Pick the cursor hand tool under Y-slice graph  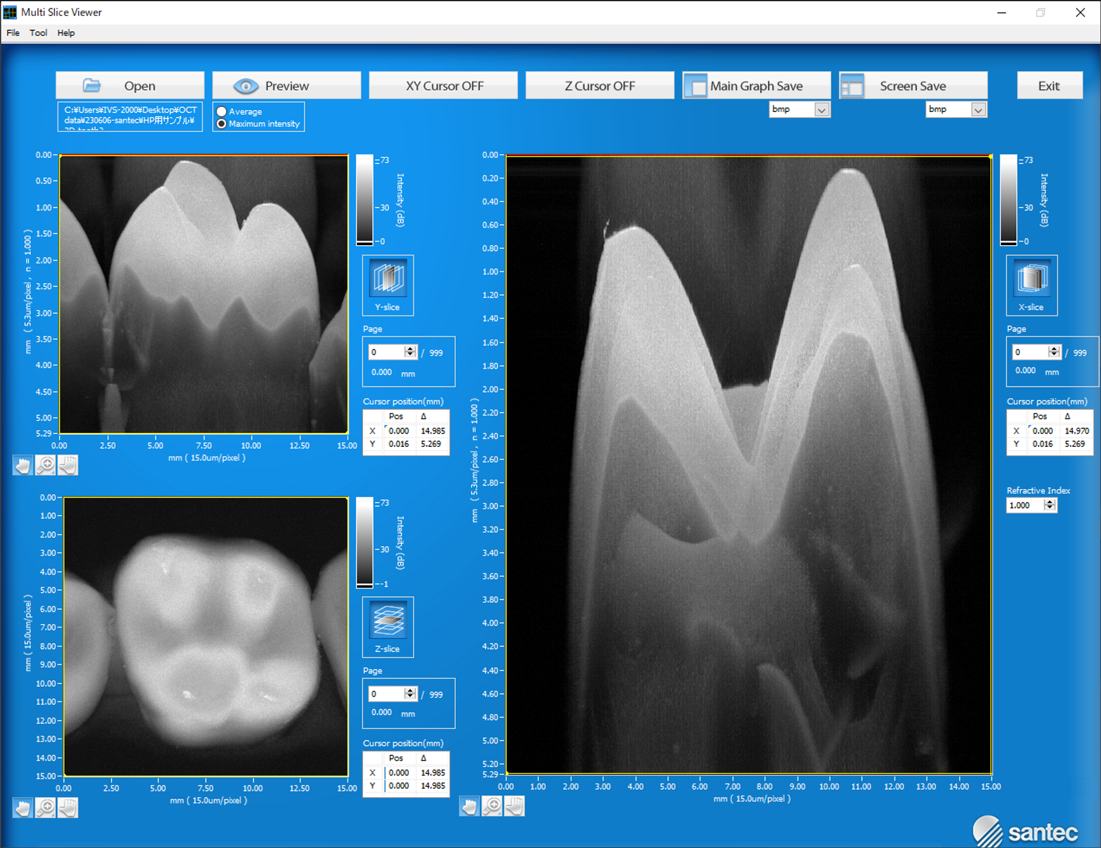click(x=23, y=466)
